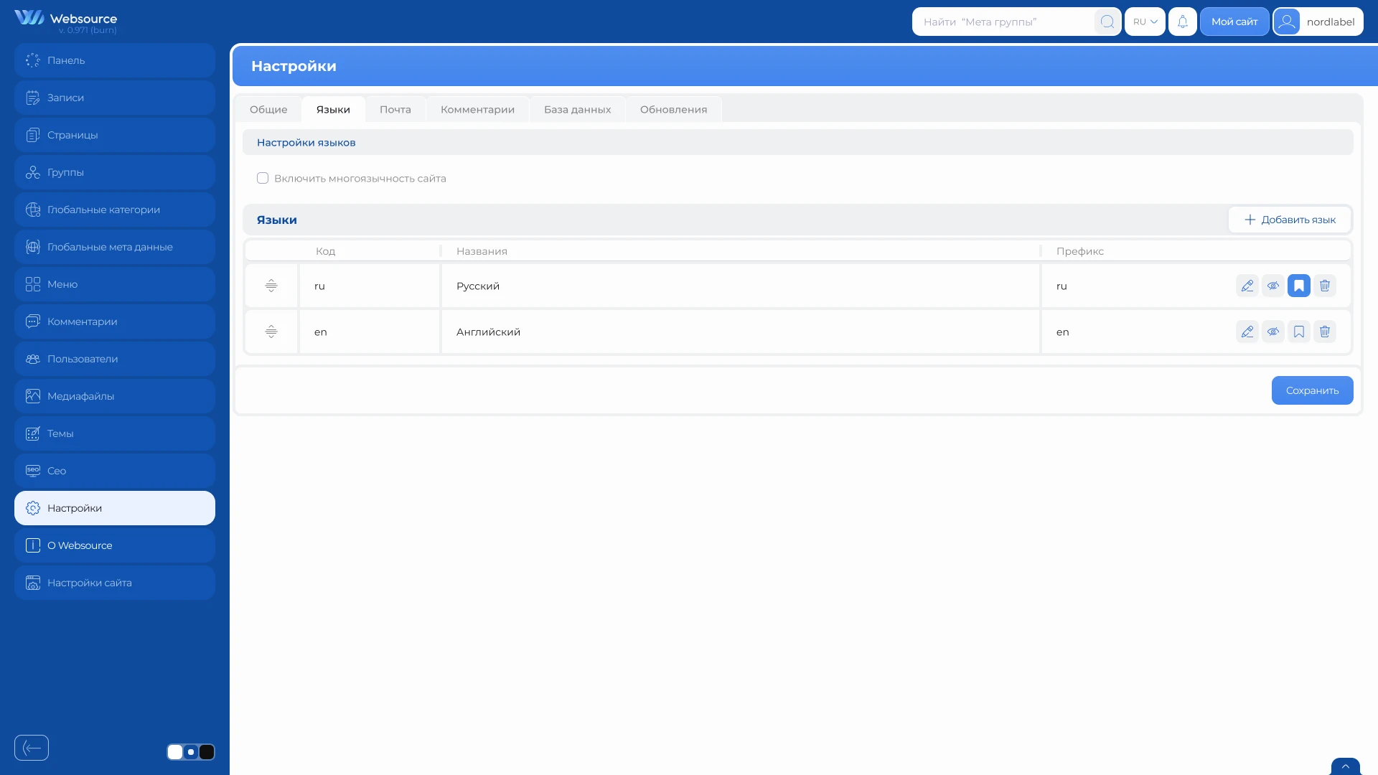
Task: Click the drag handle expander of ru row
Action: click(271, 286)
